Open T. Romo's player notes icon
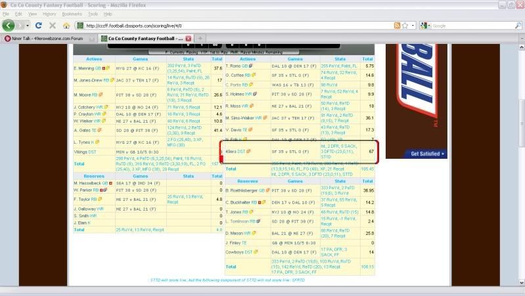 251,66
